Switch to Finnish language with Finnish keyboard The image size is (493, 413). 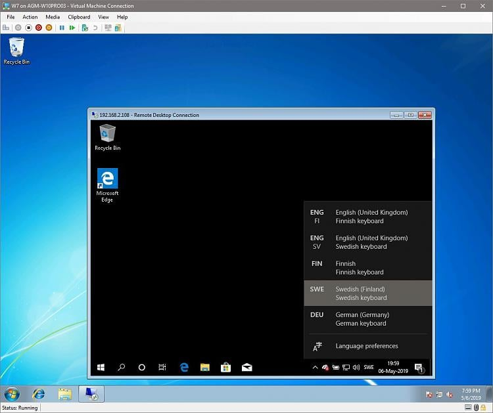(x=368, y=268)
